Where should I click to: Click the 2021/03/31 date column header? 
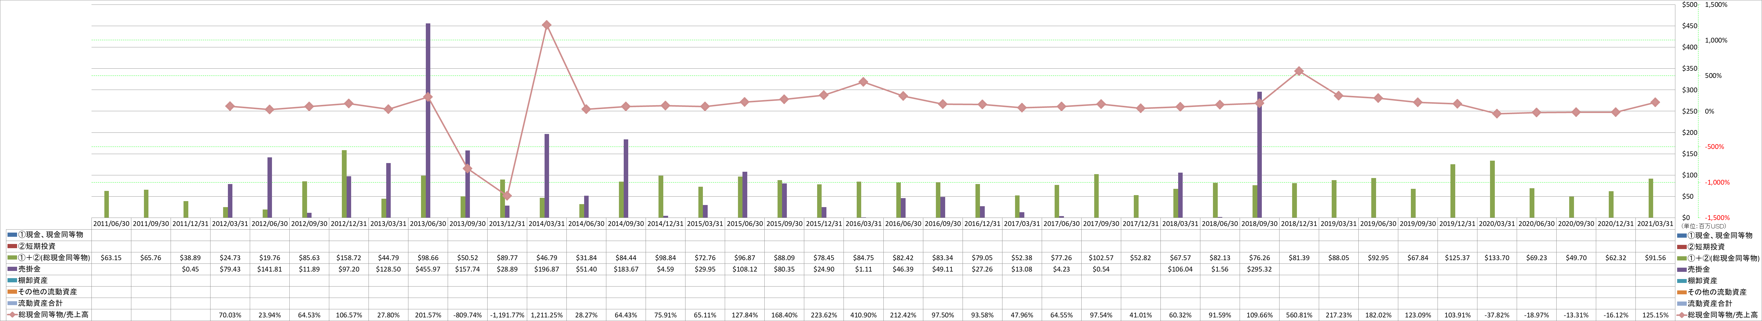(1655, 223)
